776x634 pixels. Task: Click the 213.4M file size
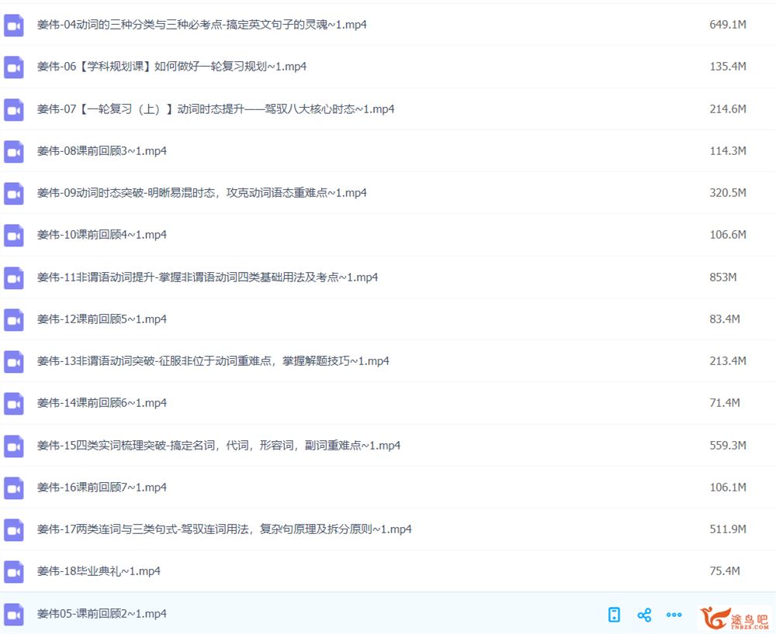click(x=728, y=361)
